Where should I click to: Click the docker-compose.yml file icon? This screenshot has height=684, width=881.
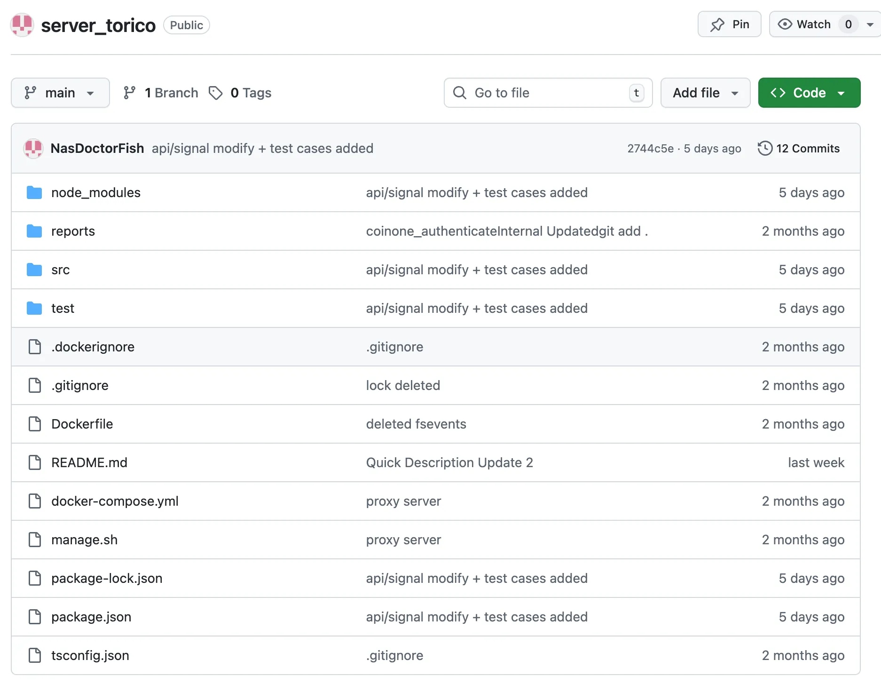pyautogui.click(x=35, y=501)
